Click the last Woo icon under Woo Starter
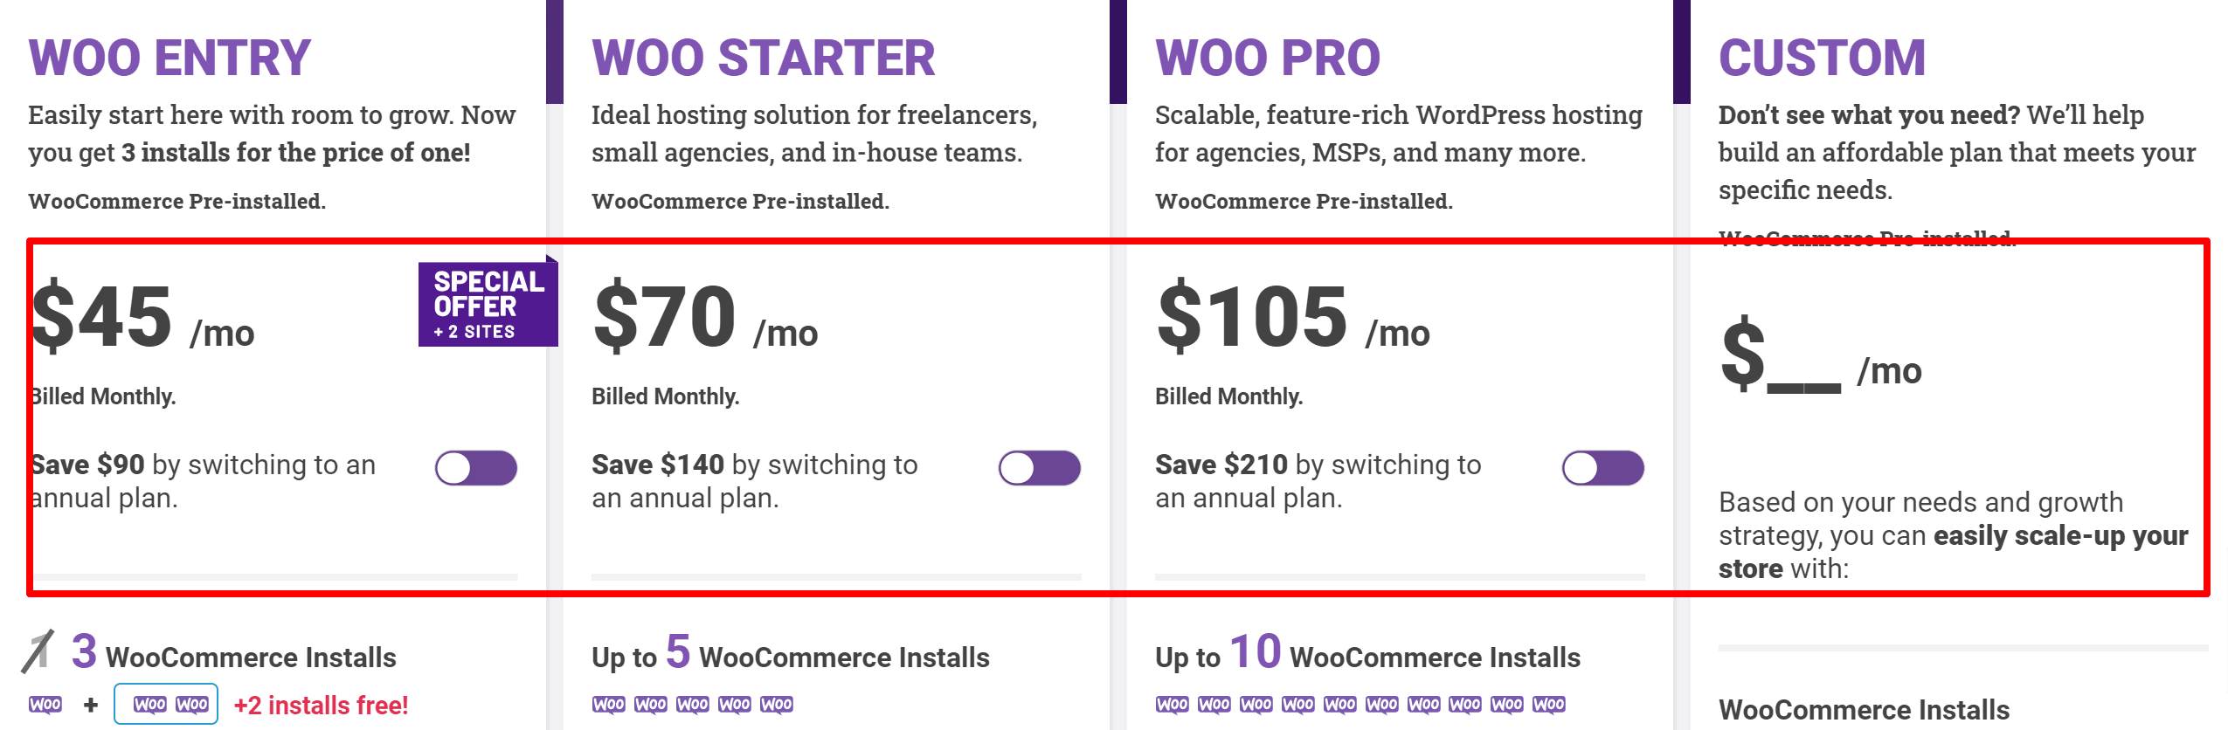The image size is (2228, 730). tap(777, 705)
